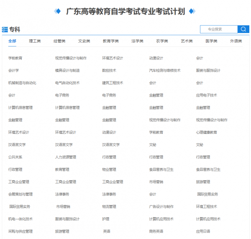Screen dimensions: 251x239
Task: Open the 人力资源管理 major
Action: point(66,157)
